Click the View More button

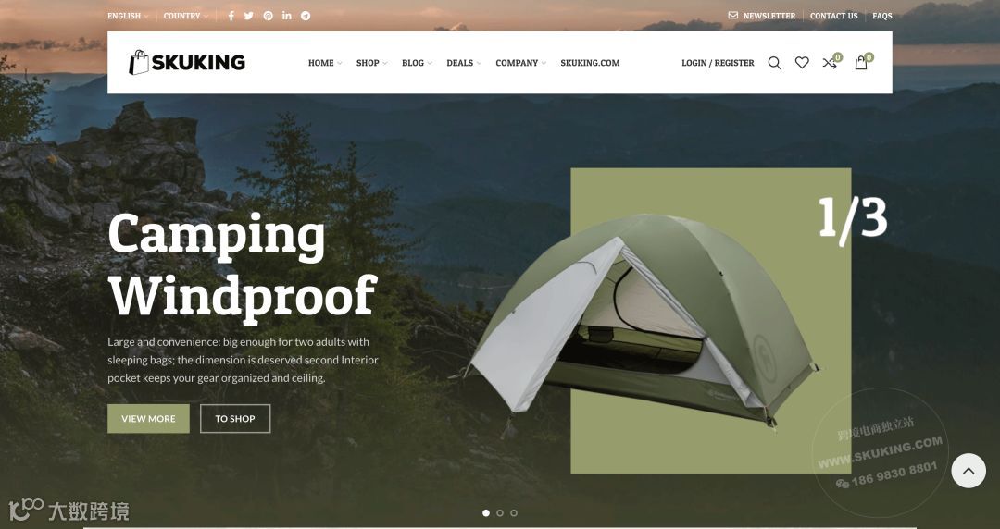[148, 419]
